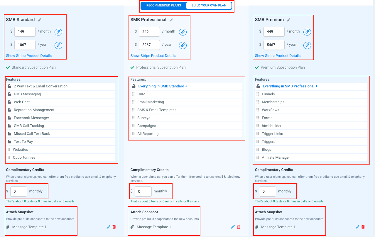This screenshot has width=375, height=237.
Task: Click paperclip icon of SMB Standard snapshot
Action: click(8, 227)
